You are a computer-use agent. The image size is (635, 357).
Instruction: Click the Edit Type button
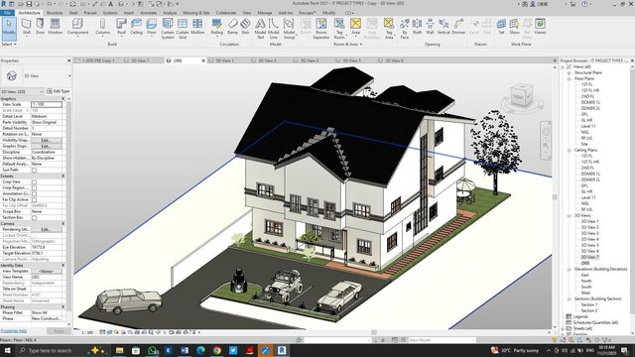pyautogui.click(x=58, y=91)
